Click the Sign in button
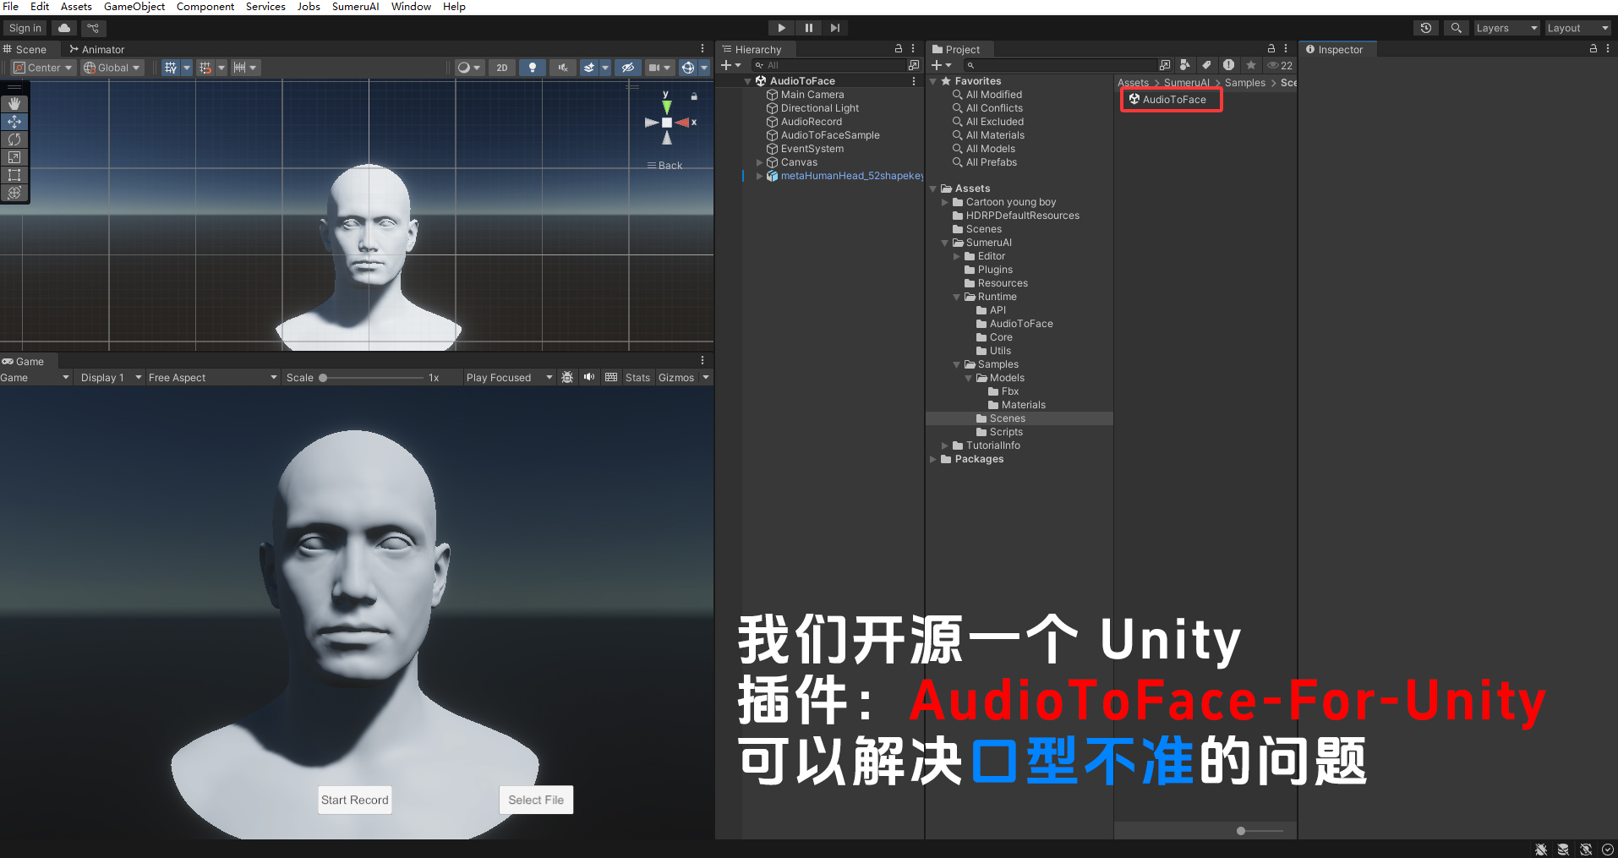Viewport: 1618px width, 858px height. click(x=25, y=28)
